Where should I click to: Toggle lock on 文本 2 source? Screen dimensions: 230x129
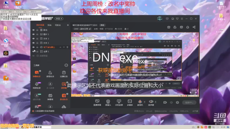(x=37, y=39)
